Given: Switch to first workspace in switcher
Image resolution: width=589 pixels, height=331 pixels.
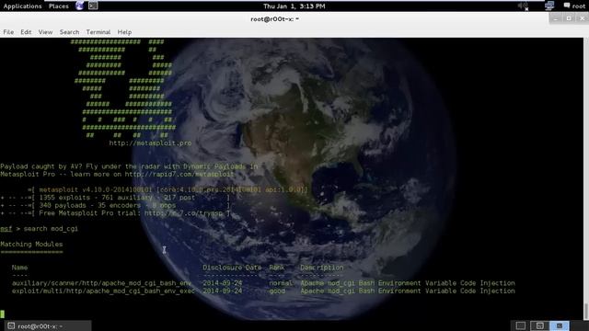Looking at the screenshot, I should pos(521,325).
